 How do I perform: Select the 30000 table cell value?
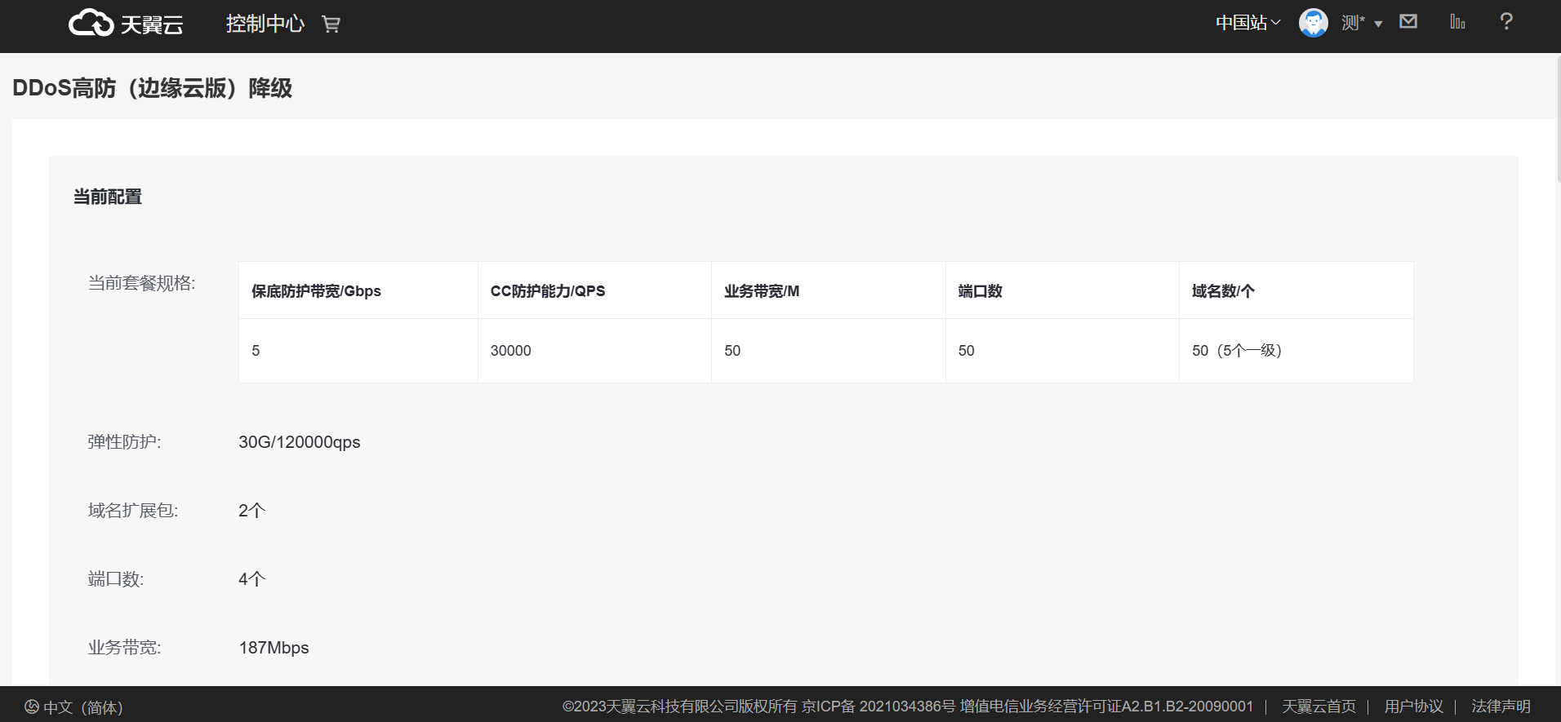point(510,351)
